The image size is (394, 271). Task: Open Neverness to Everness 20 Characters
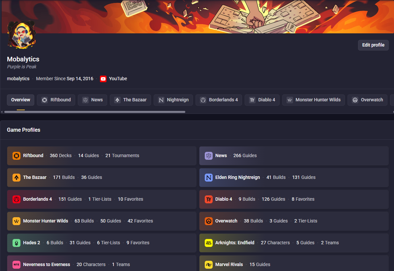pyautogui.click(x=91, y=264)
